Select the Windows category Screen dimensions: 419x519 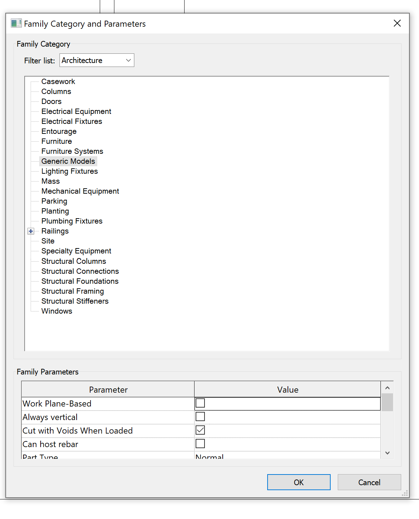pos(57,311)
